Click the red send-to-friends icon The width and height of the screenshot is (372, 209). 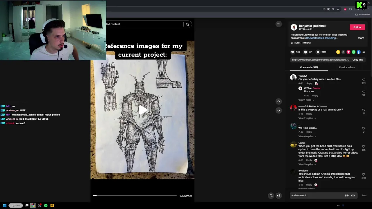(x=348, y=52)
